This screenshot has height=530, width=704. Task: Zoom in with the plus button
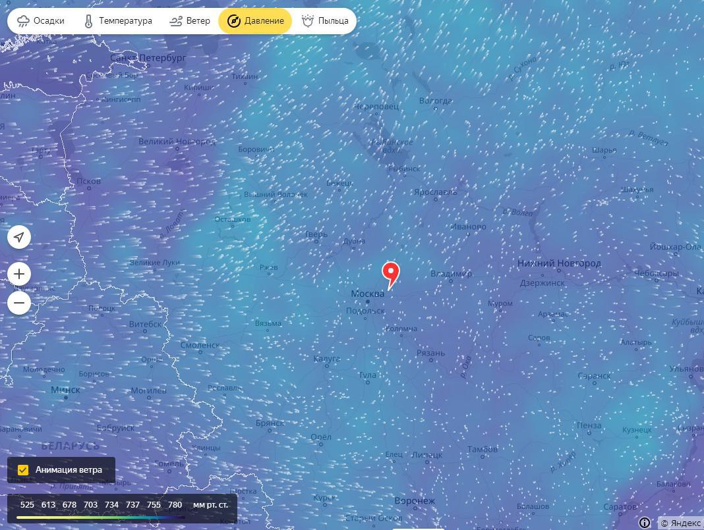pyautogui.click(x=19, y=274)
